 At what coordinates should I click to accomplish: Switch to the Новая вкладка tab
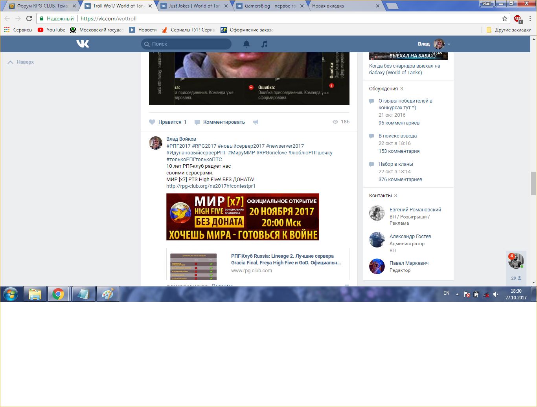tap(345, 6)
